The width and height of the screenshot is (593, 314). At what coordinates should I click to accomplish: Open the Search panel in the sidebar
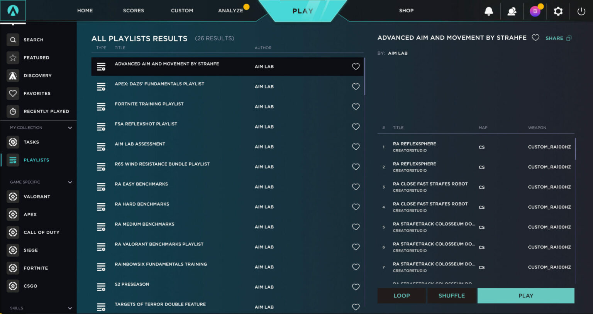[13, 39]
